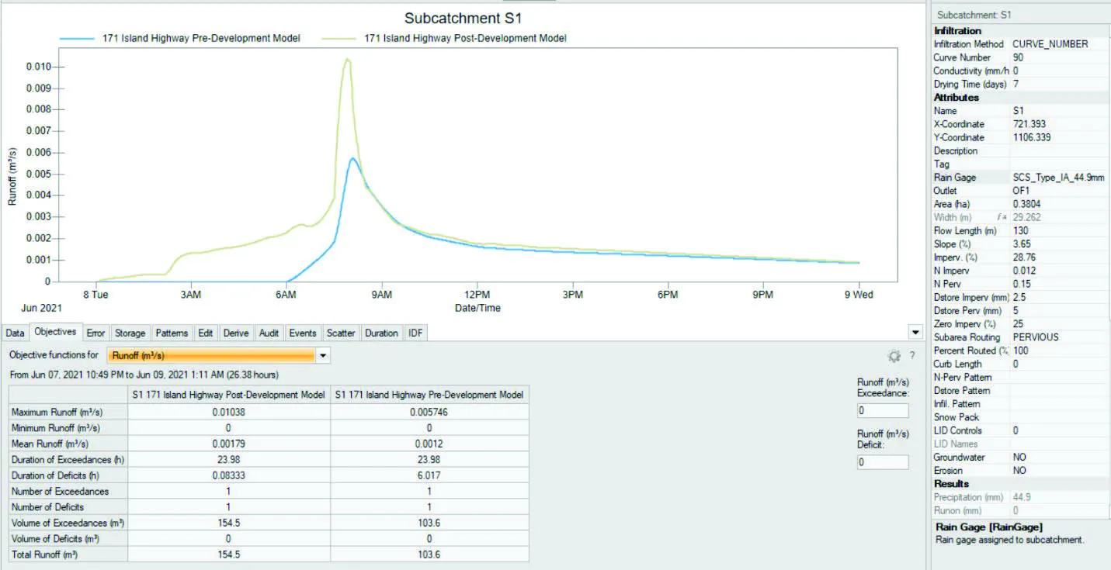Image resolution: width=1111 pixels, height=570 pixels.
Task: Click the Snow Pack property row
Action: click(1019, 417)
